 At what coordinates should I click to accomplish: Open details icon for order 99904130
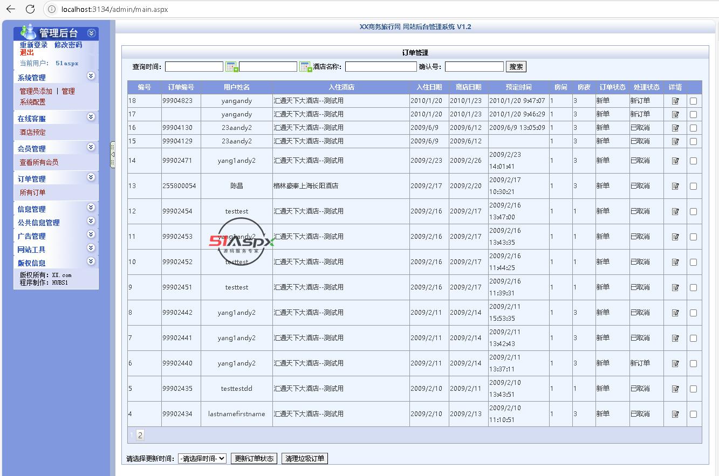(x=675, y=128)
